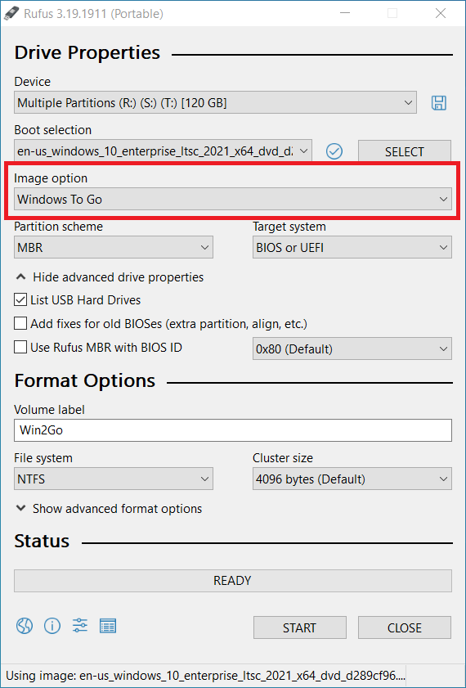Open the Partition scheme MBR dropdown

tap(114, 248)
